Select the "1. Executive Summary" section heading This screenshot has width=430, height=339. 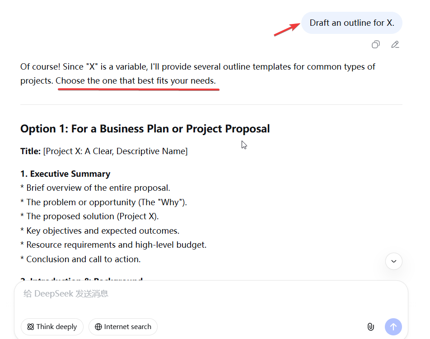(65, 174)
